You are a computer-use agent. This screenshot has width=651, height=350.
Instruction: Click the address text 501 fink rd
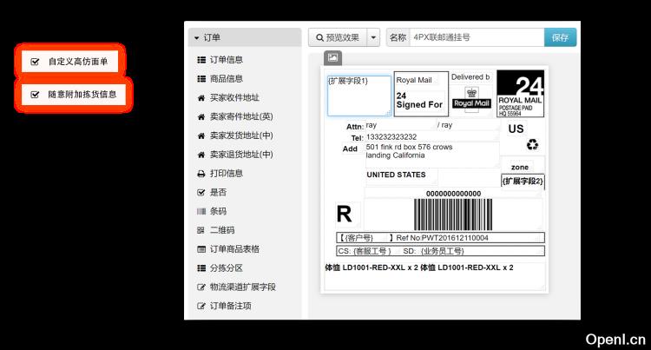click(x=409, y=151)
